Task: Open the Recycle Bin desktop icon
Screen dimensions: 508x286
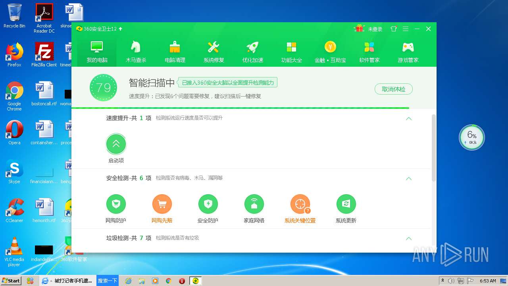Action: [14, 16]
